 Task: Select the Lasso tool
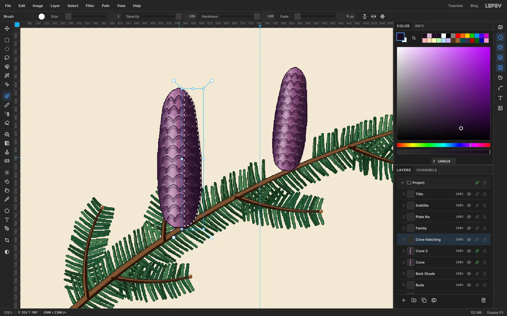pos(7,58)
